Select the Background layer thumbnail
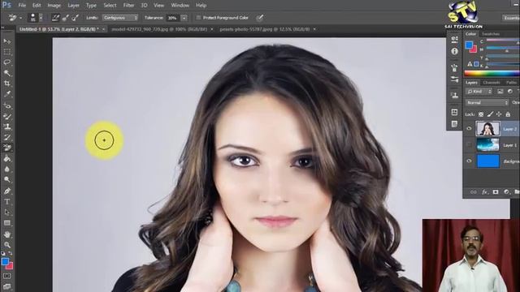The height and width of the screenshot is (292, 520). click(x=487, y=161)
